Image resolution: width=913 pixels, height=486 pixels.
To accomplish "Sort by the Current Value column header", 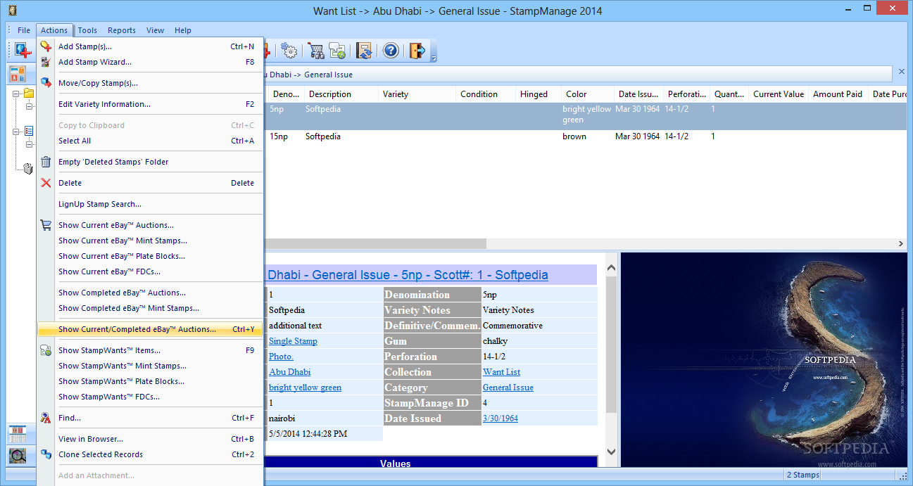I will point(779,94).
